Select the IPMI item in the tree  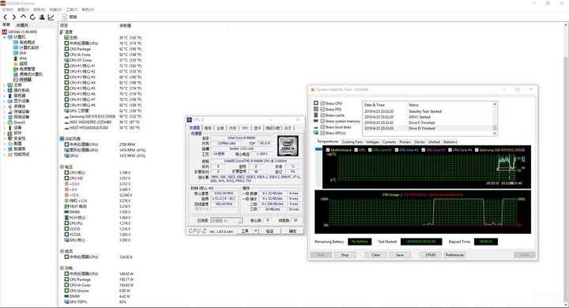click(x=20, y=58)
